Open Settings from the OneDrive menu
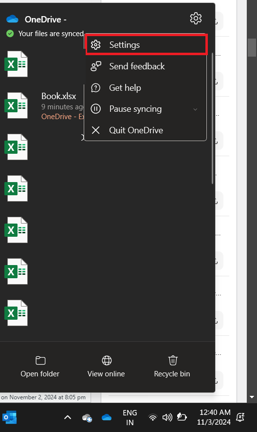The image size is (257, 432). click(x=146, y=44)
